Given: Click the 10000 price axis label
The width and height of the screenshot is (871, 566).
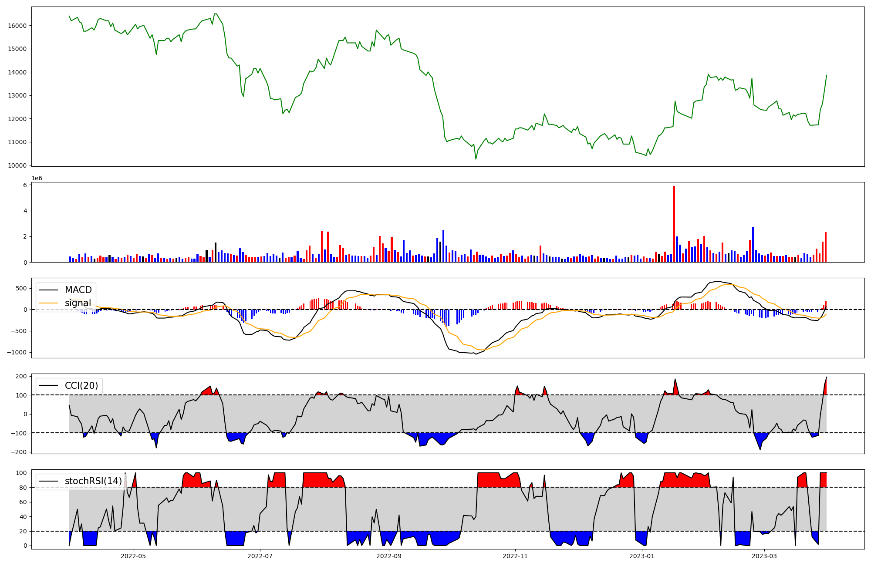Looking at the screenshot, I should click(x=17, y=165).
